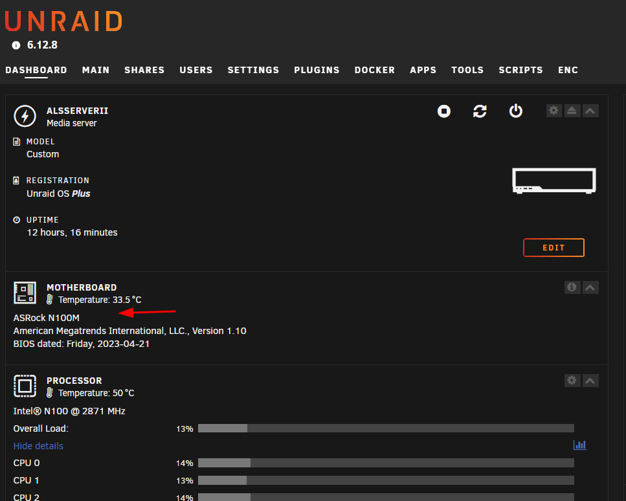Click American Megatrends Version 1.10 text
Image resolution: width=626 pixels, height=501 pixels.
coord(129,331)
